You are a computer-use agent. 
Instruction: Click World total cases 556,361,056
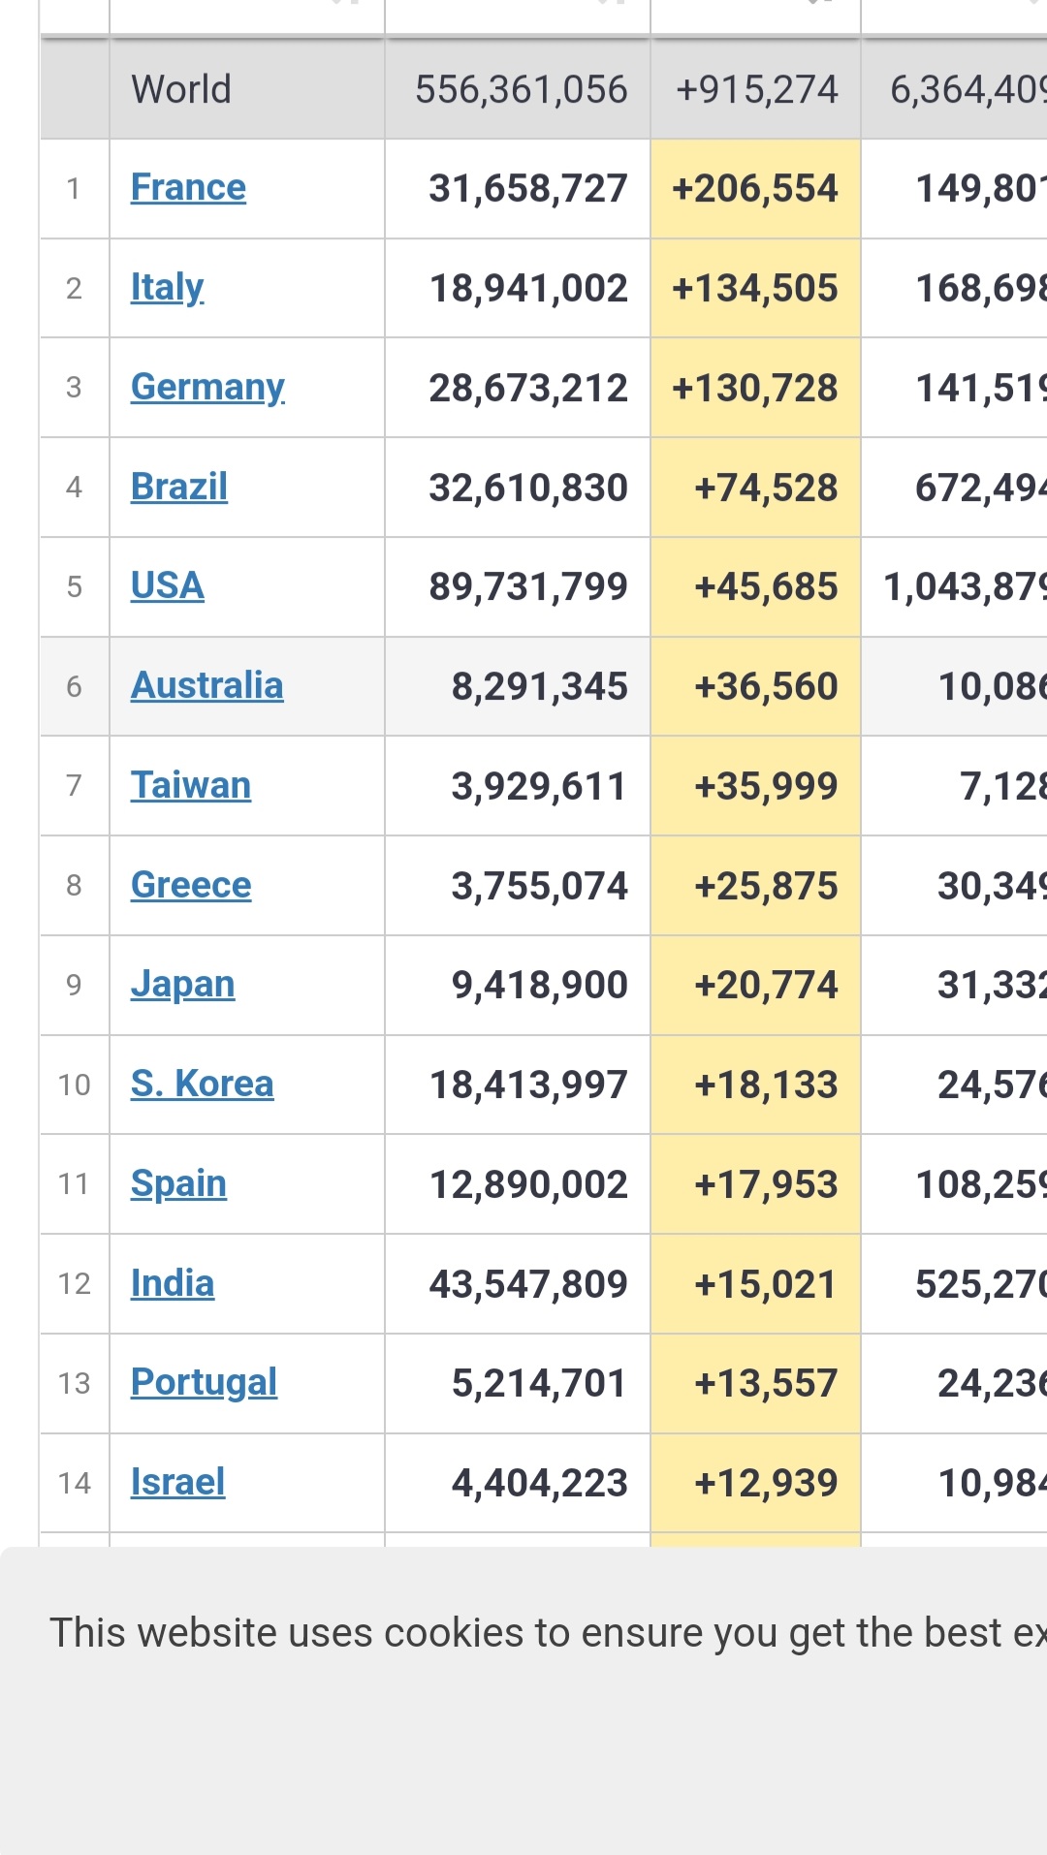point(521,89)
